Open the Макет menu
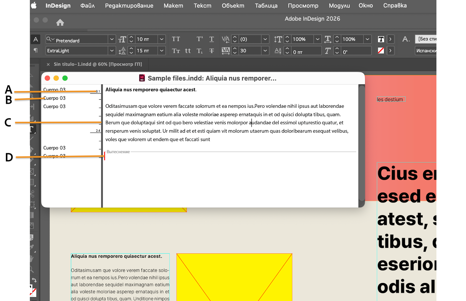 pos(173,6)
